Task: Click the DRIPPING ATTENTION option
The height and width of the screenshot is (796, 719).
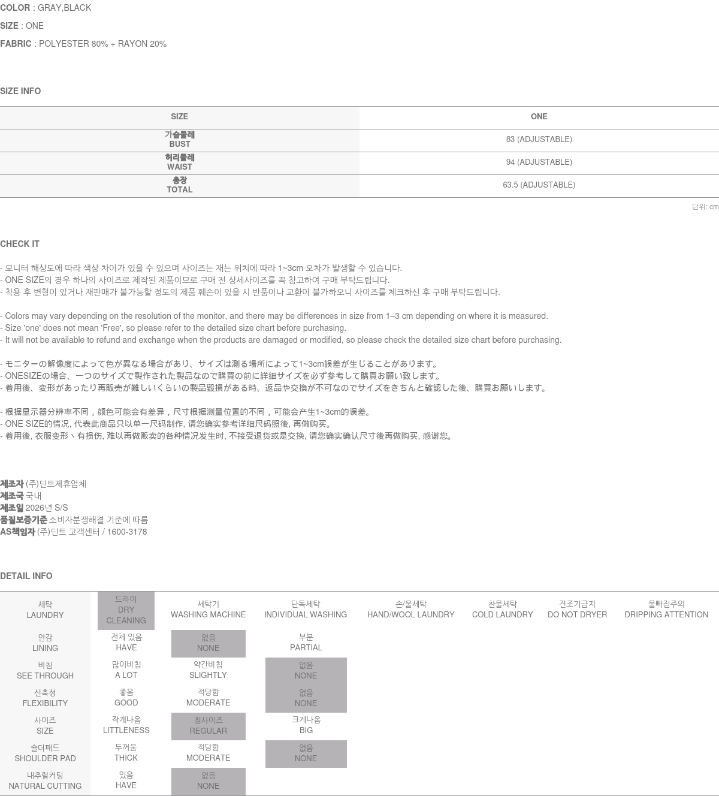Action: tap(666, 610)
